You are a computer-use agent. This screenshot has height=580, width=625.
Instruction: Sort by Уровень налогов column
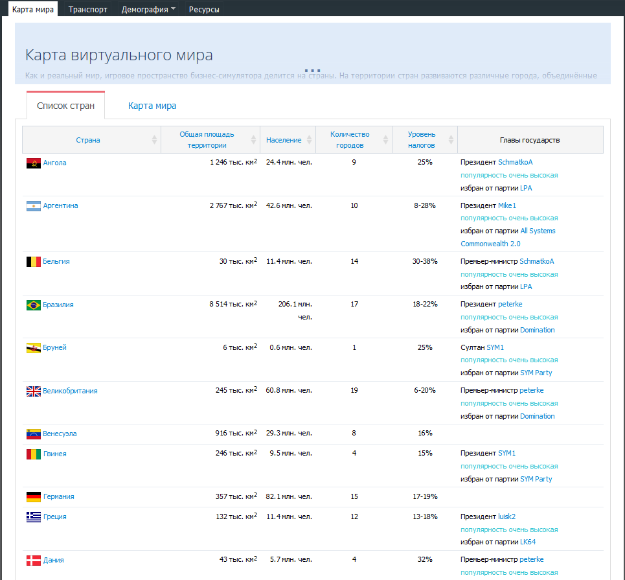pos(421,139)
